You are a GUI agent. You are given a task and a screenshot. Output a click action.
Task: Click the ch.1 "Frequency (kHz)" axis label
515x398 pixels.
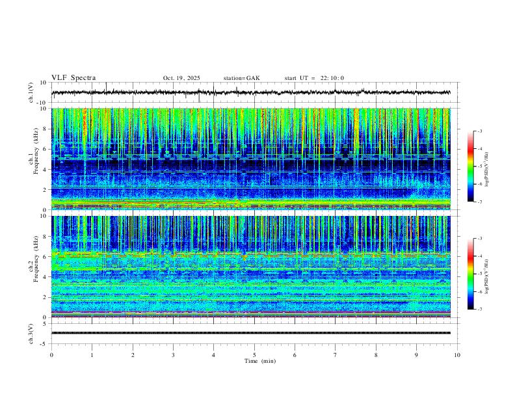36,151
